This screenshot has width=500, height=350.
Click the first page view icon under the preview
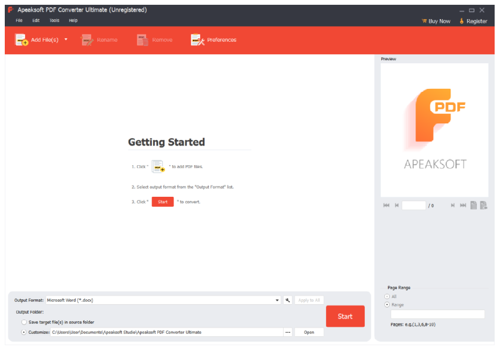click(474, 205)
